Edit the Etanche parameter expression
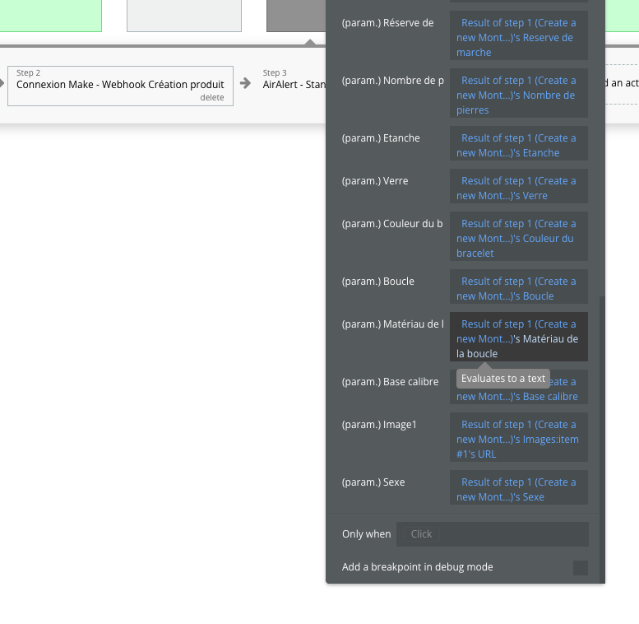Screen dimensions: 639x624 (518, 143)
